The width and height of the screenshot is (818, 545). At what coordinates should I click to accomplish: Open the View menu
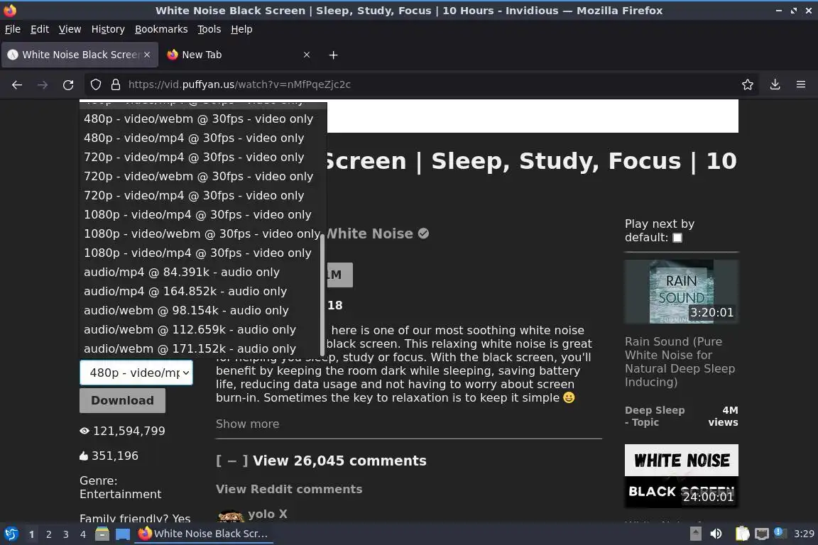click(x=70, y=29)
